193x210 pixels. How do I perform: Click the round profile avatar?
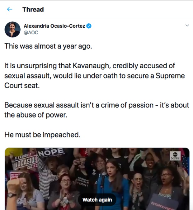(x=12, y=30)
